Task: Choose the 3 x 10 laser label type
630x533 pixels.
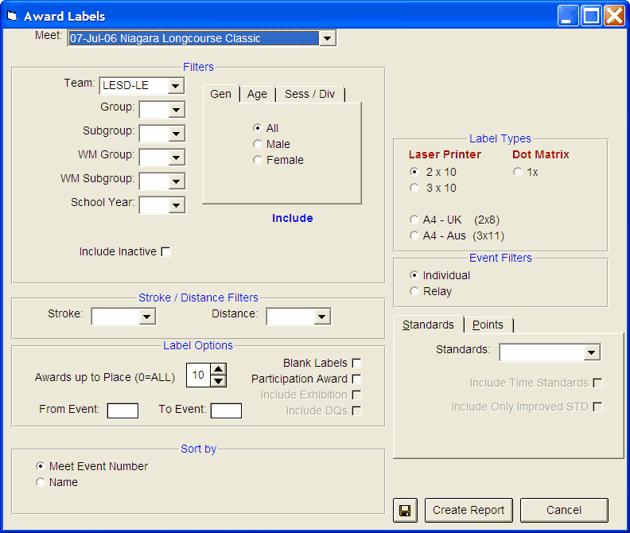Action: click(414, 188)
